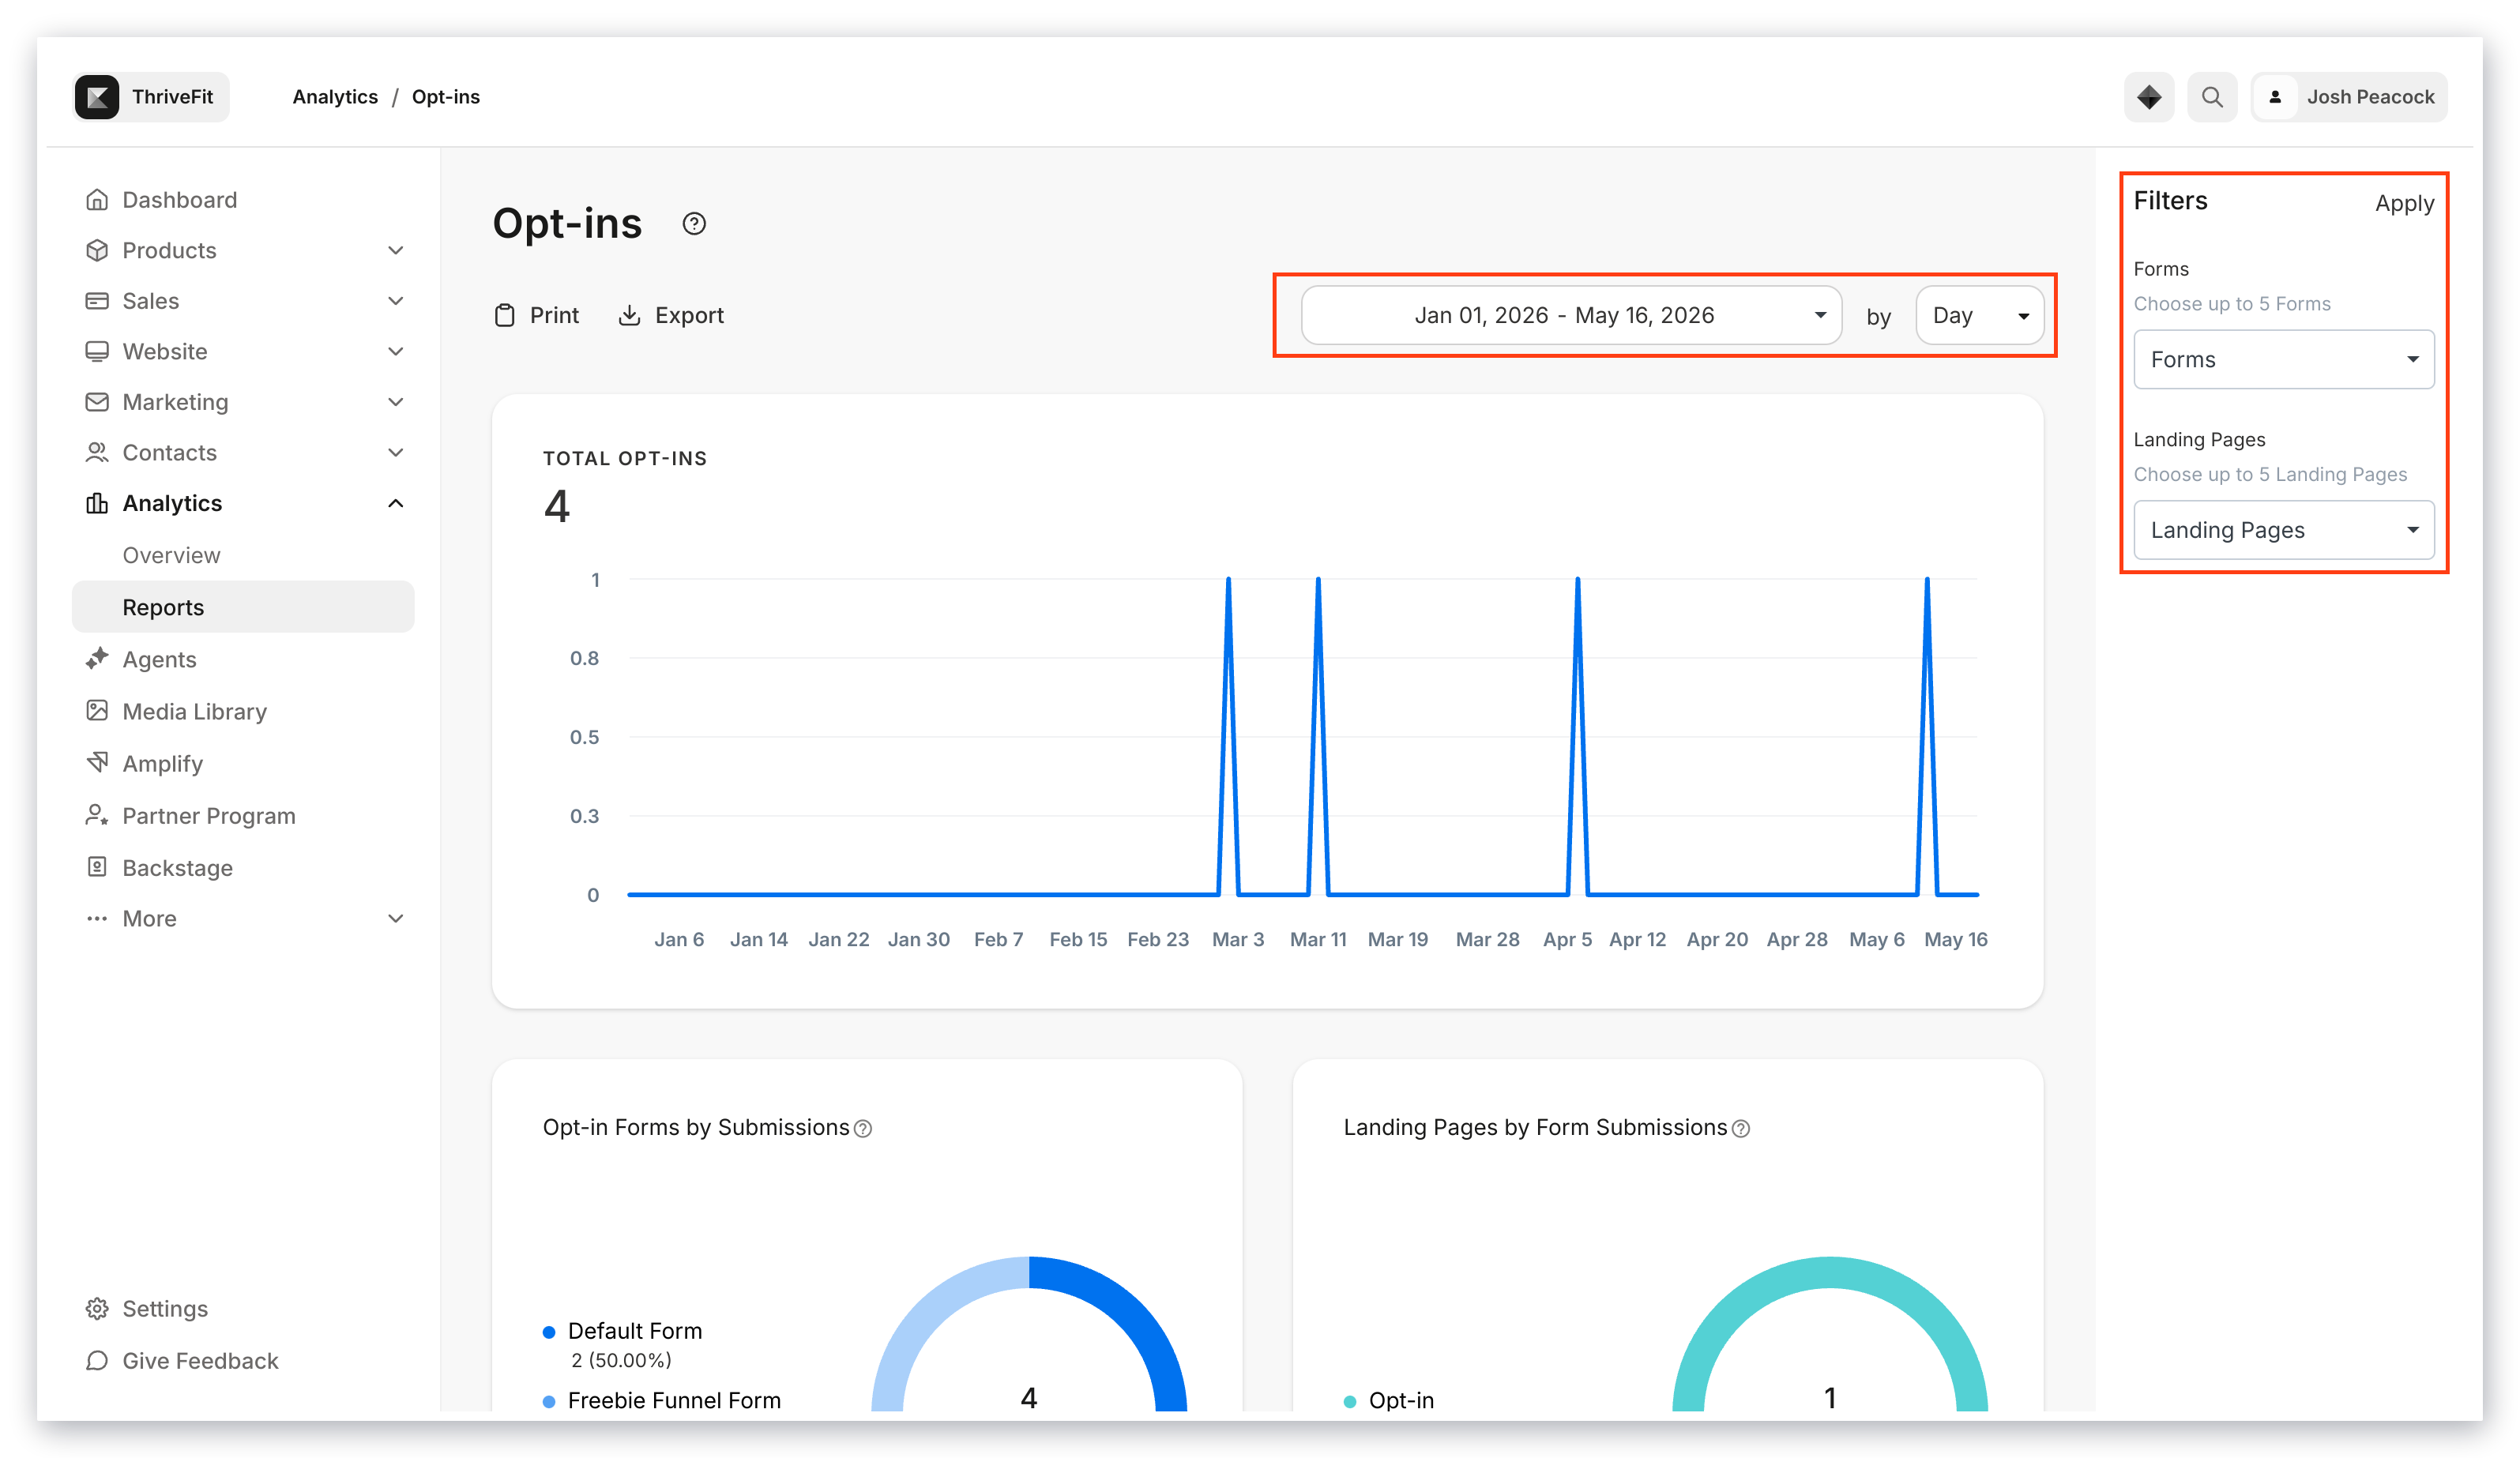The height and width of the screenshot is (1458, 2520).
Task: Open Media Library from sidebar
Action: pos(194,711)
